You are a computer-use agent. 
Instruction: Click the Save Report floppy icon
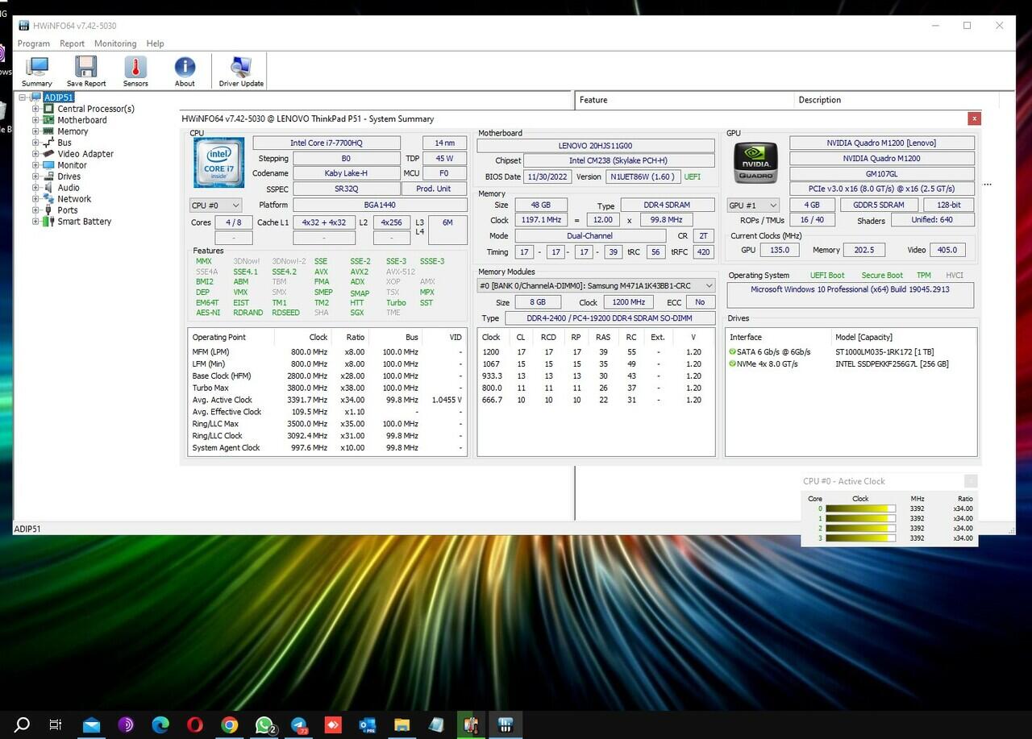[86, 71]
